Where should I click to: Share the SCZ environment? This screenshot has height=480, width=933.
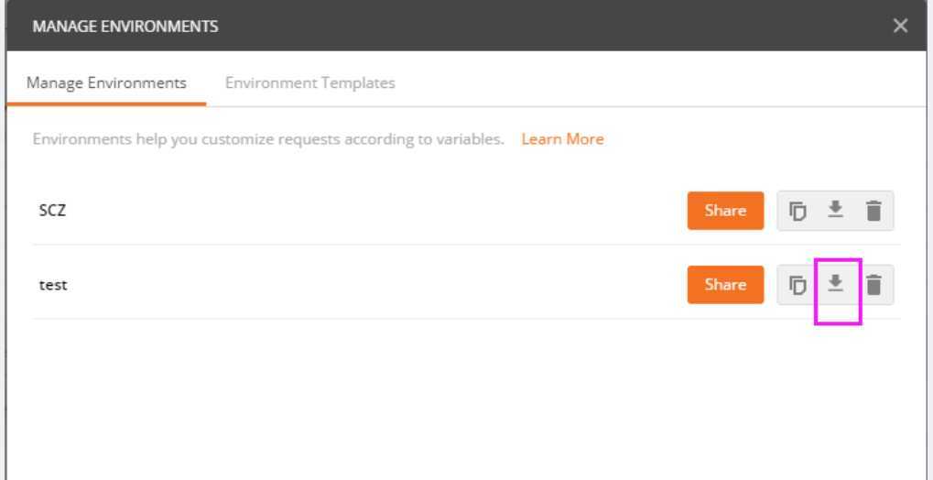pos(725,210)
